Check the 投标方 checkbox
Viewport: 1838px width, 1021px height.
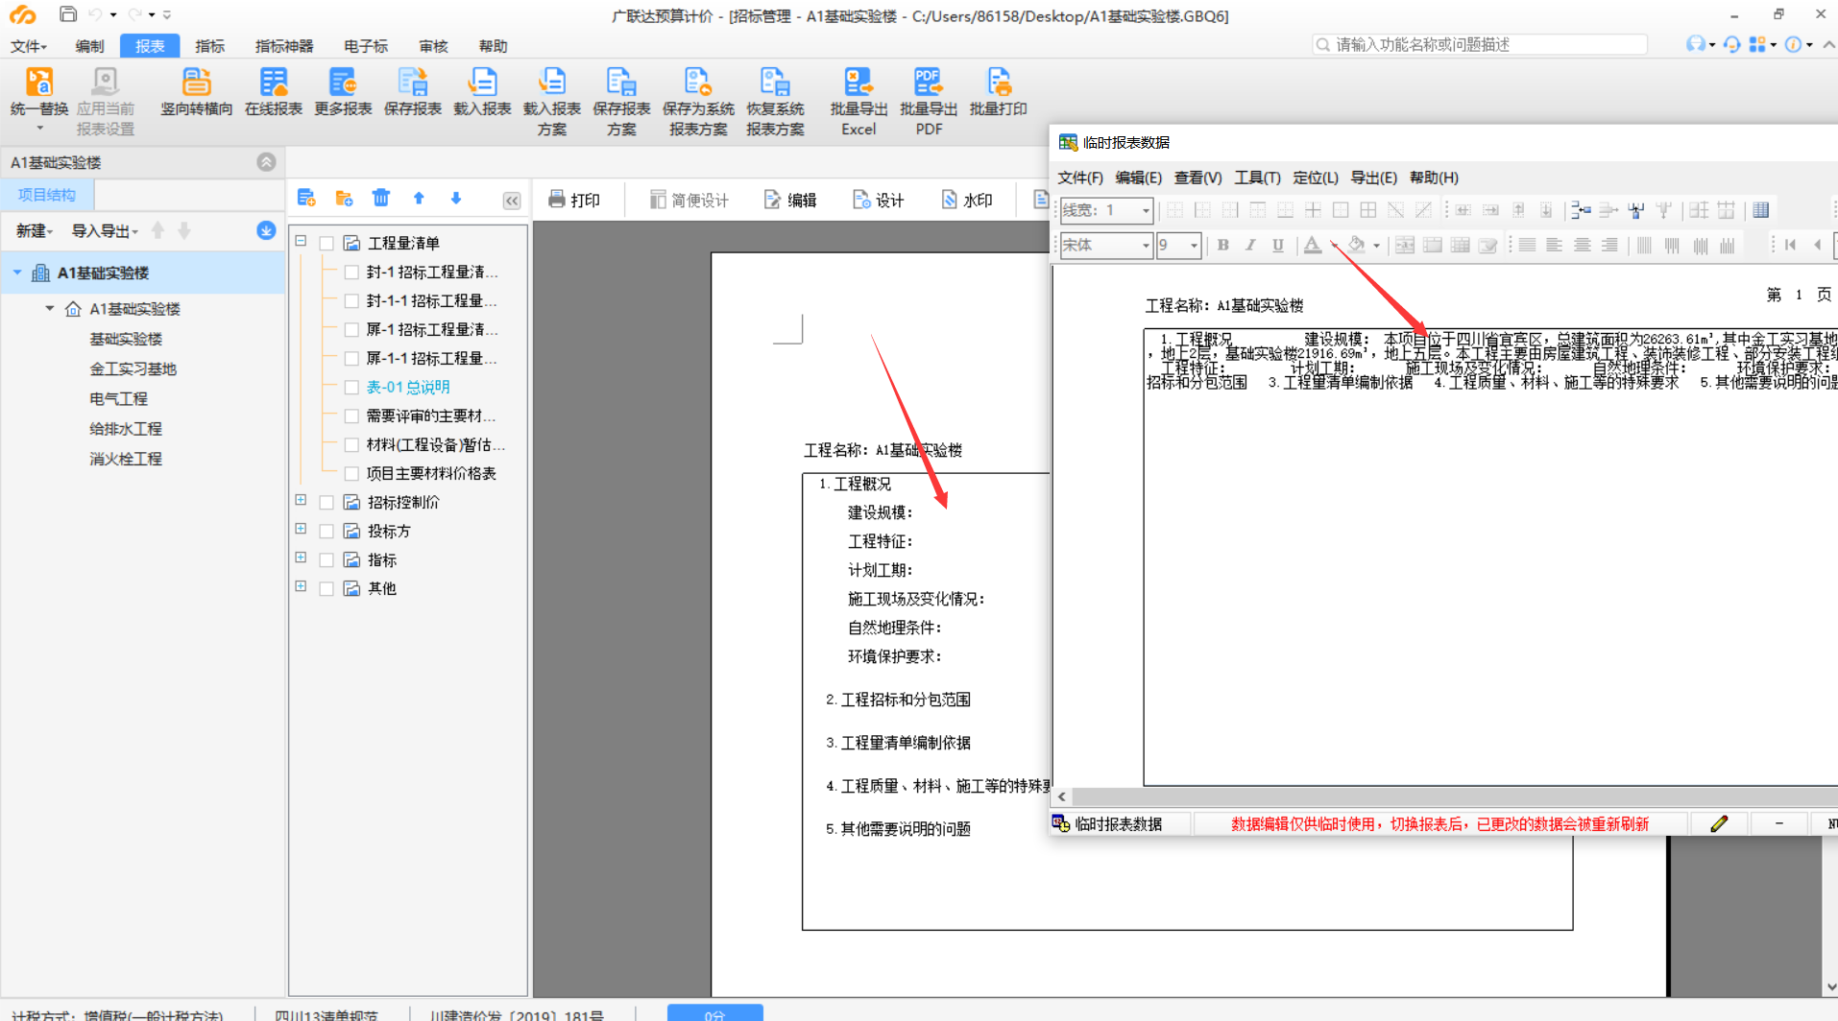326,532
